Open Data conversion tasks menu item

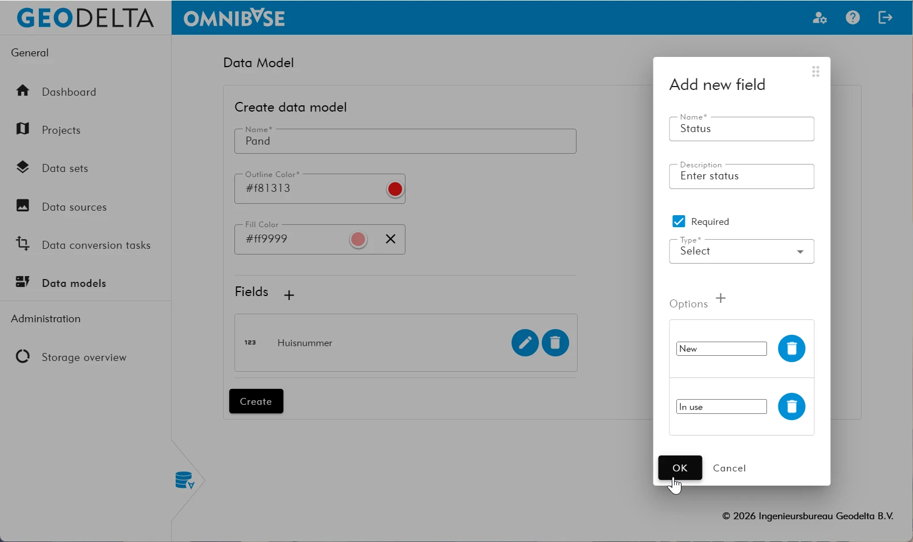[x=96, y=245]
